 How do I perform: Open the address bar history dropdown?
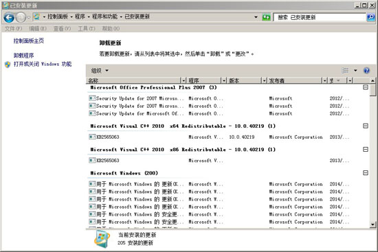(256, 17)
